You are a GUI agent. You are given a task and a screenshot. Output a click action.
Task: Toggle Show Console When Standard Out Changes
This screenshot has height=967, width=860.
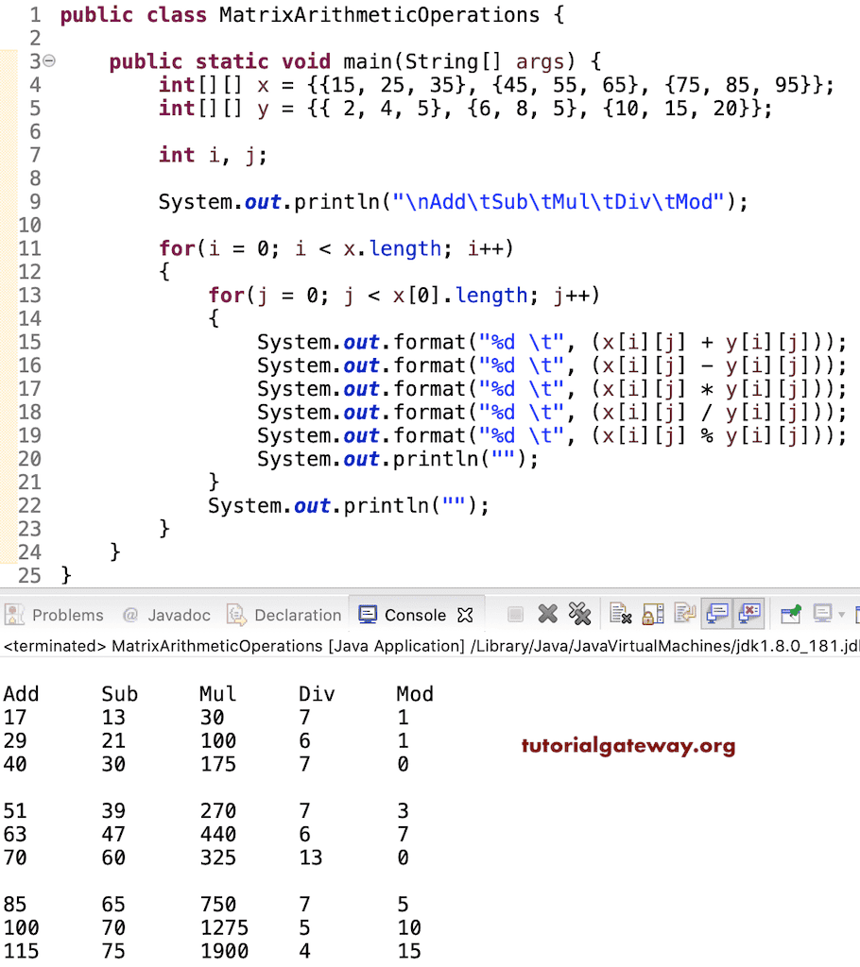(x=717, y=614)
